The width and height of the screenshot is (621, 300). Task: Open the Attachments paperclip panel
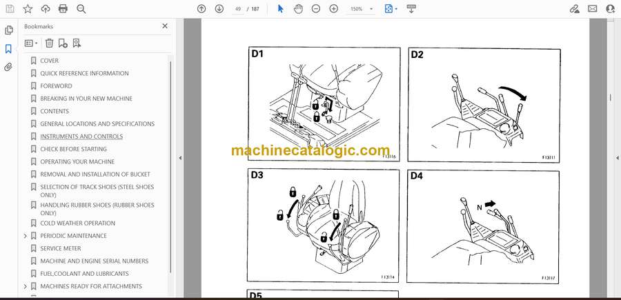coord(8,67)
